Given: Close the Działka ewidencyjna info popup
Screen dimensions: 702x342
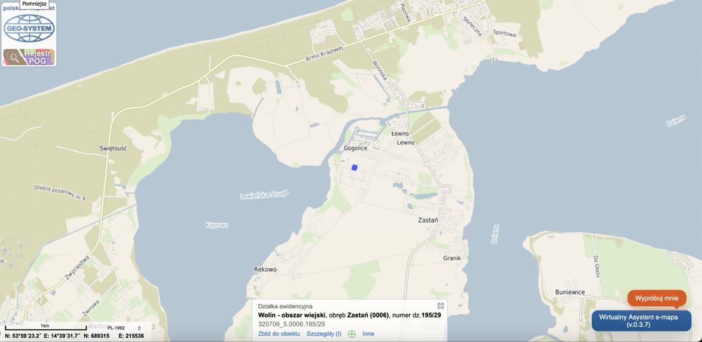Looking at the screenshot, I should click(441, 305).
